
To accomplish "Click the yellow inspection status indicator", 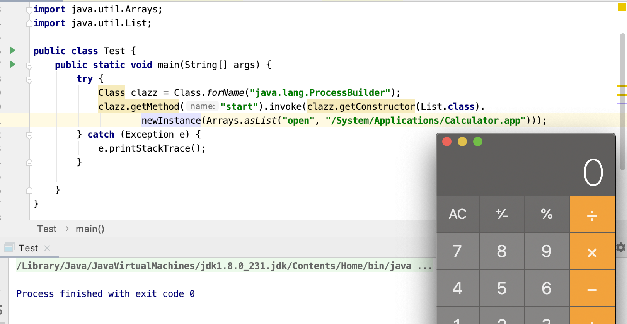I will point(622,7).
